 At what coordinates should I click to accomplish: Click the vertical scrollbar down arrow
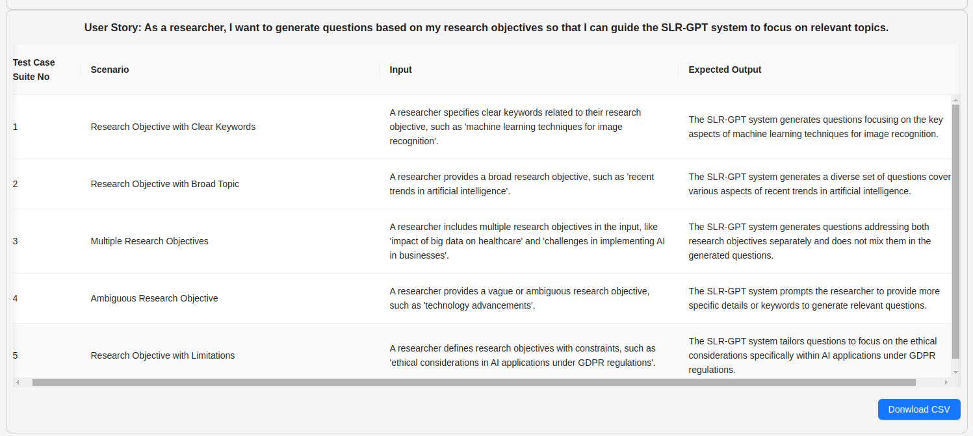[x=955, y=372]
